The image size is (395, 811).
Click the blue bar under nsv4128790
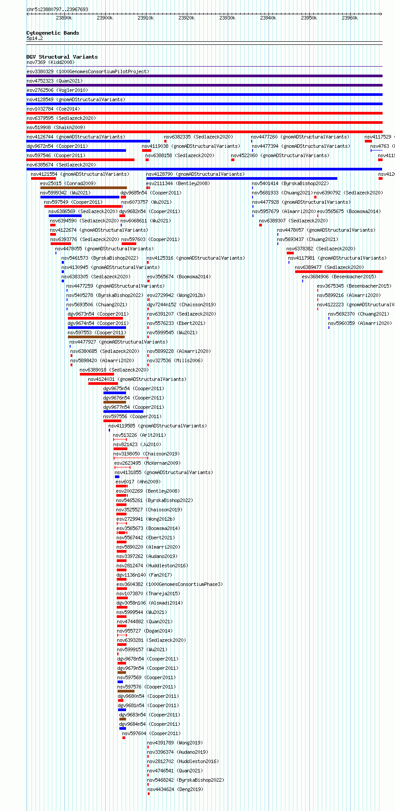(x=242, y=178)
